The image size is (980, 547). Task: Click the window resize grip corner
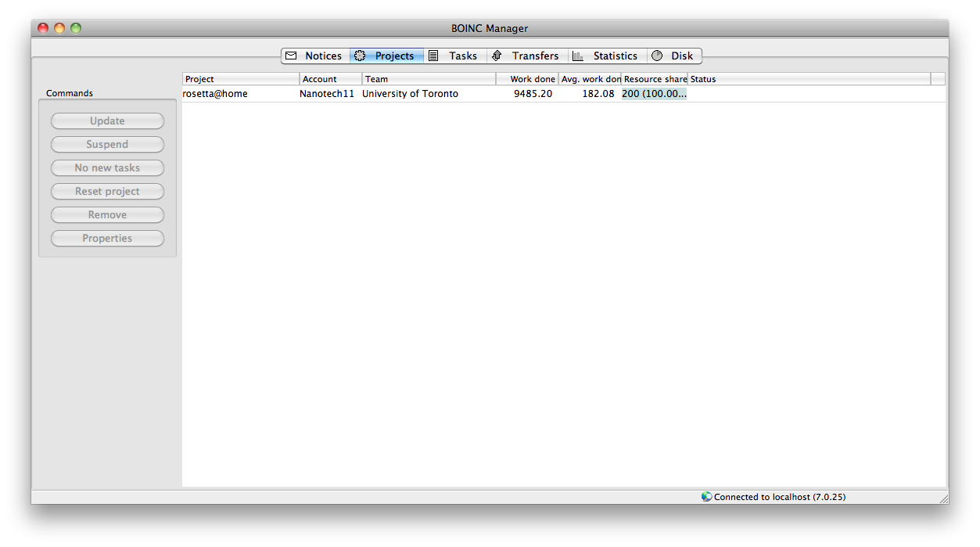[943, 498]
